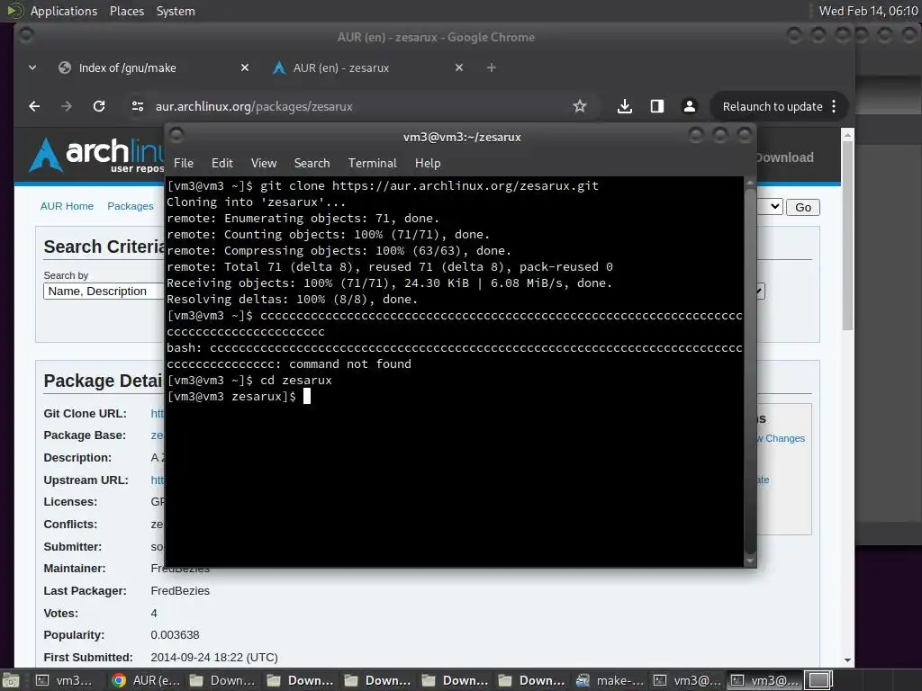922x691 pixels.
Task: Switch to first 'vm3...' terminal taskbar entry
Action: coord(65,680)
